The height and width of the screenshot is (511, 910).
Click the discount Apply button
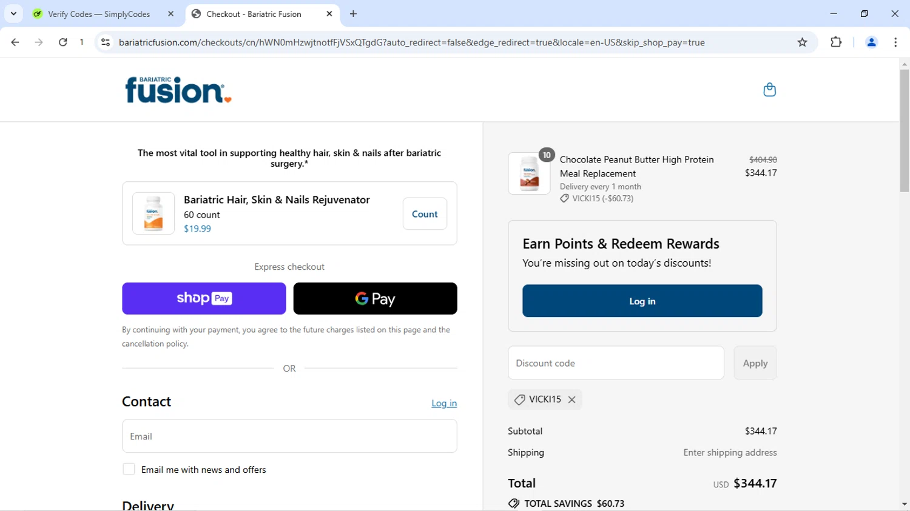click(755, 363)
